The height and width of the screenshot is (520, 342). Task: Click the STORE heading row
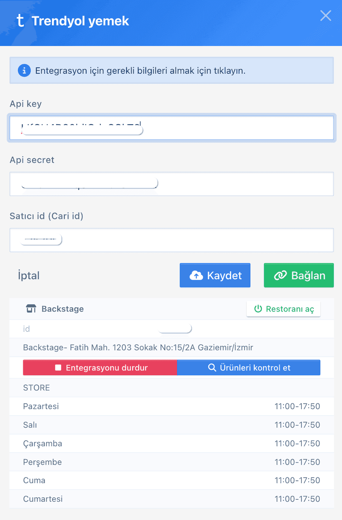click(x=172, y=388)
